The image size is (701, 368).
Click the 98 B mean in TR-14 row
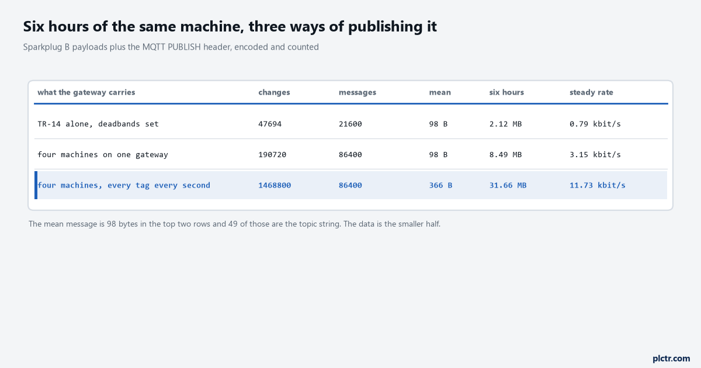coord(438,124)
